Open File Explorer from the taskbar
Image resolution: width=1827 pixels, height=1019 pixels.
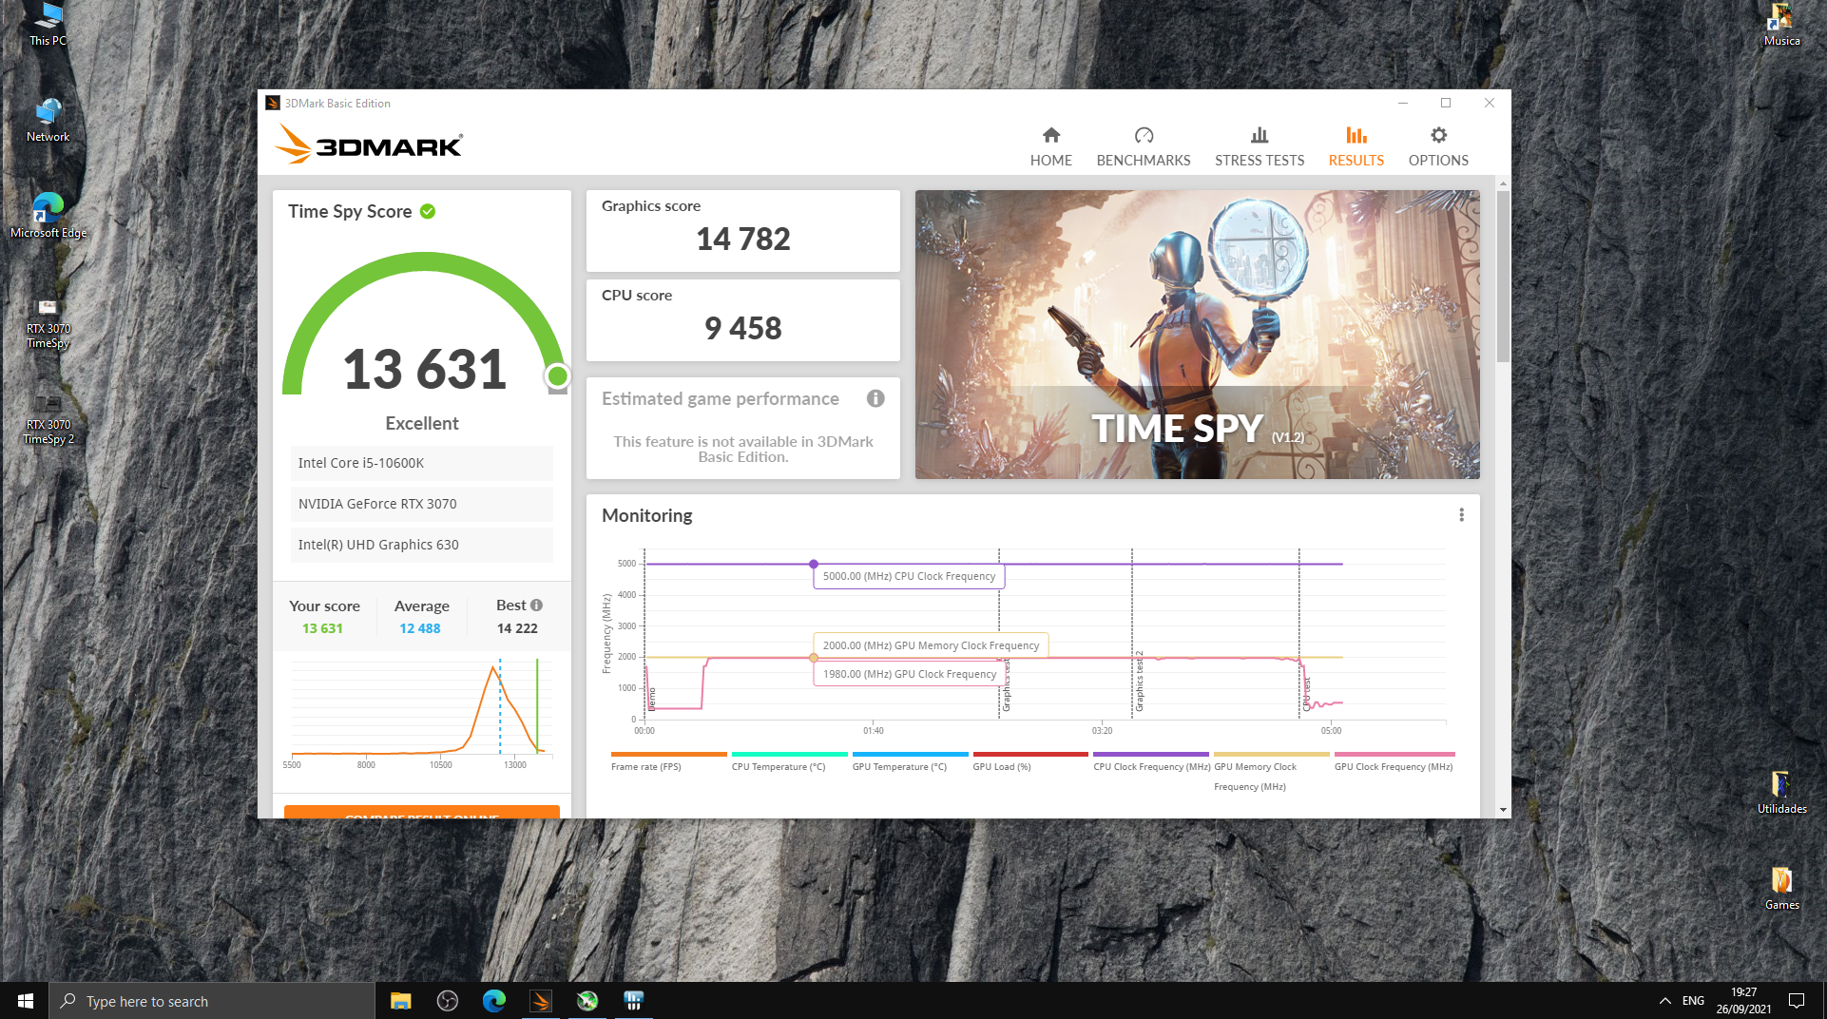(x=400, y=1001)
